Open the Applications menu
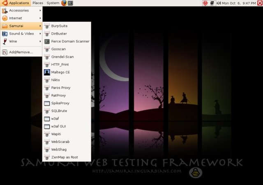263x185 pixels. click(x=16, y=3)
